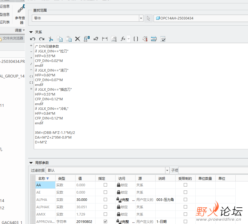Screen dimensions: 248x224
Task: Uncheck the Designate checkbox for APPROVA...
Action: click(105, 221)
